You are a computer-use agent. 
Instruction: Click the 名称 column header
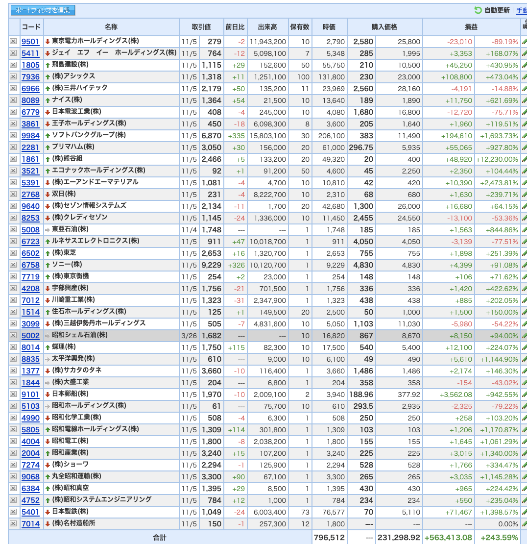point(111,27)
